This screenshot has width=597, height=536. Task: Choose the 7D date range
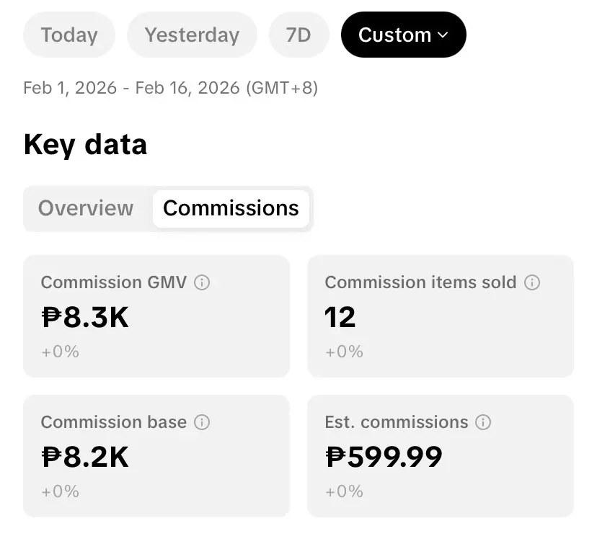pyautogui.click(x=299, y=35)
